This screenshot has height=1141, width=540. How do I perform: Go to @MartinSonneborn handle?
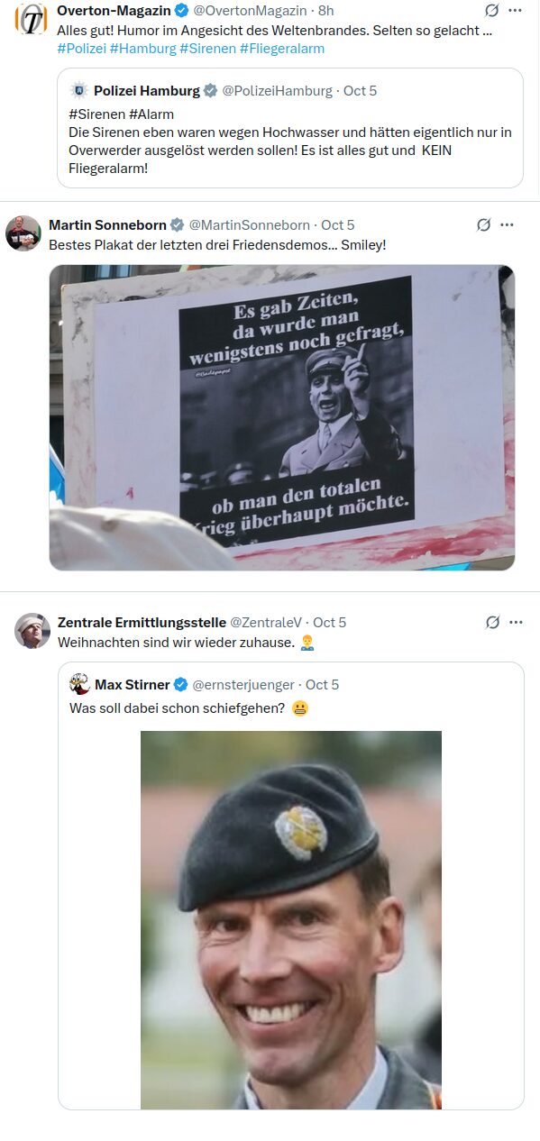tap(249, 224)
